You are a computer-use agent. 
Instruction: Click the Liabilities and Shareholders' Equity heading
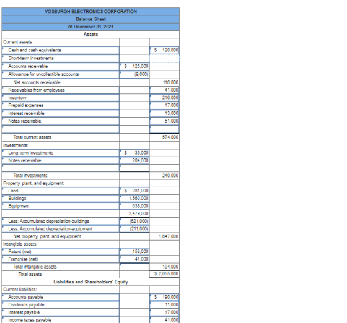coord(90,282)
